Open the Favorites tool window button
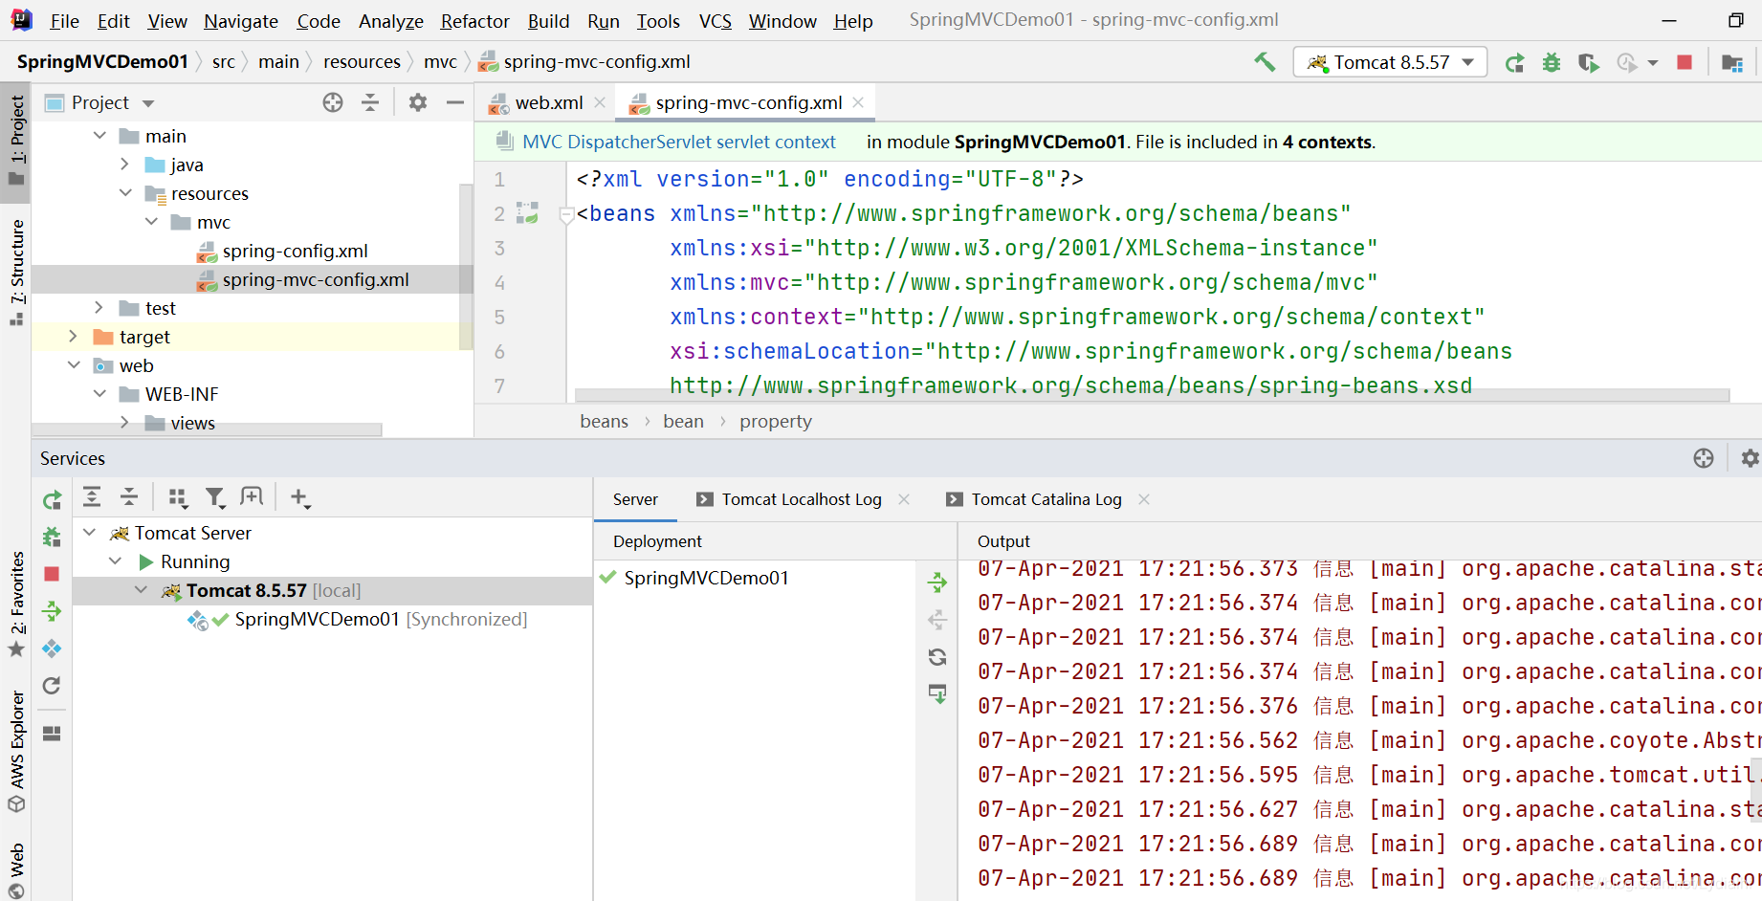This screenshot has height=901, width=1762. coord(16,604)
